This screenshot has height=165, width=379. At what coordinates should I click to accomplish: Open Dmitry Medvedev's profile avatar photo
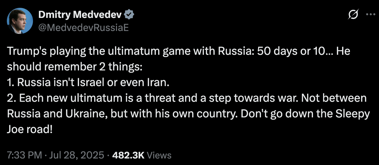pos(20,21)
